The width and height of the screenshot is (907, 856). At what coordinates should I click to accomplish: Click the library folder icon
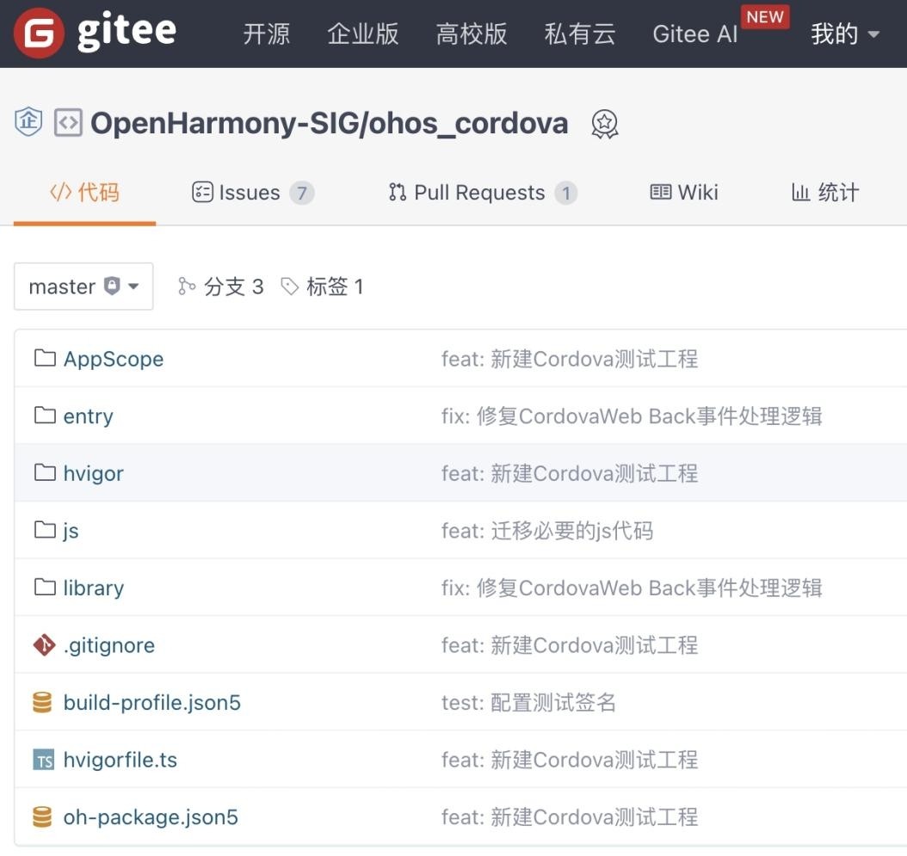coord(45,587)
